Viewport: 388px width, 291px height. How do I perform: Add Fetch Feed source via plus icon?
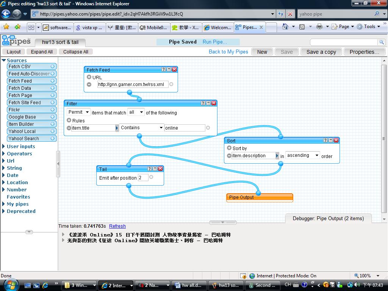[x=52, y=81]
